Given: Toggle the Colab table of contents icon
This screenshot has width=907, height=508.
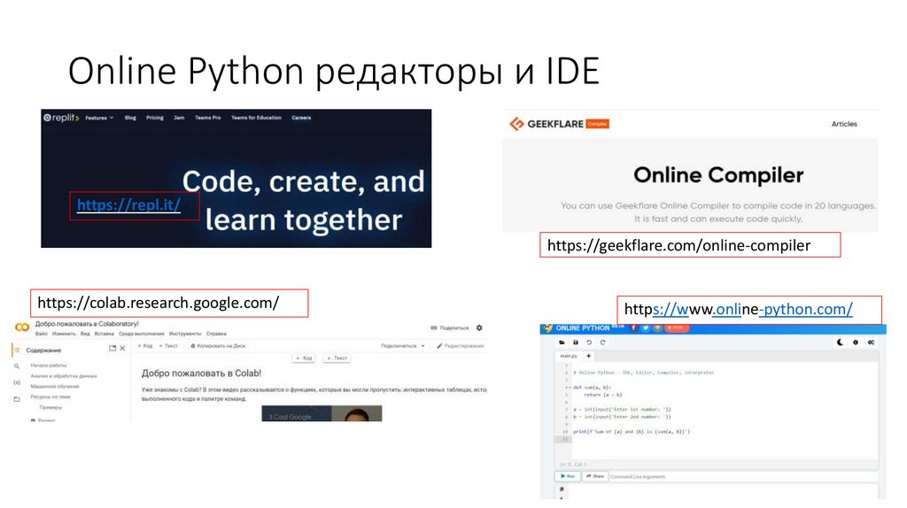Looking at the screenshot, I should tap(17, 350).
